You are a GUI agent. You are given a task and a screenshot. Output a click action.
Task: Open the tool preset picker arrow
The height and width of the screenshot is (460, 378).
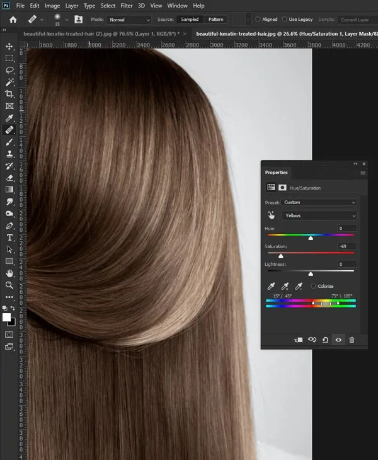click(42, 20)
